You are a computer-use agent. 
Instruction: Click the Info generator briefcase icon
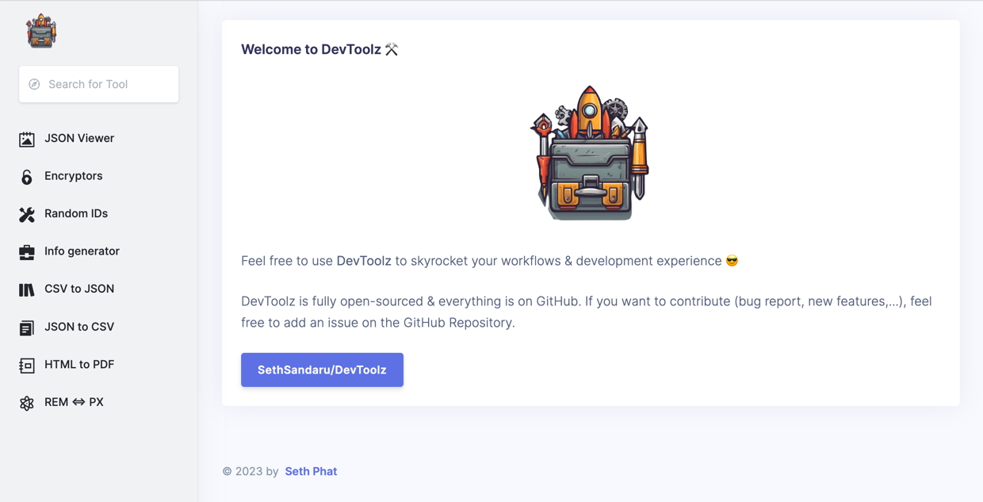tap(27, 252)
